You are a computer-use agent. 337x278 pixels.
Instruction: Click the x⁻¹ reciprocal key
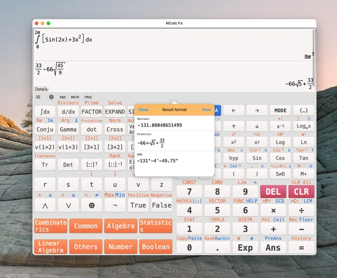pyautogui.click(x=280, y=126)
